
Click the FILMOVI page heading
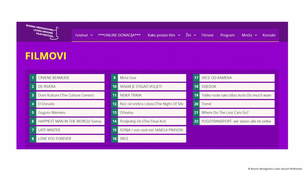tap(46, 56)
